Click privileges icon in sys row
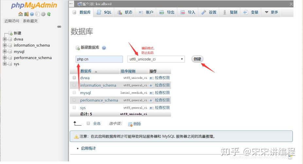This screenshot has height=164, width=303. point(152,108)
